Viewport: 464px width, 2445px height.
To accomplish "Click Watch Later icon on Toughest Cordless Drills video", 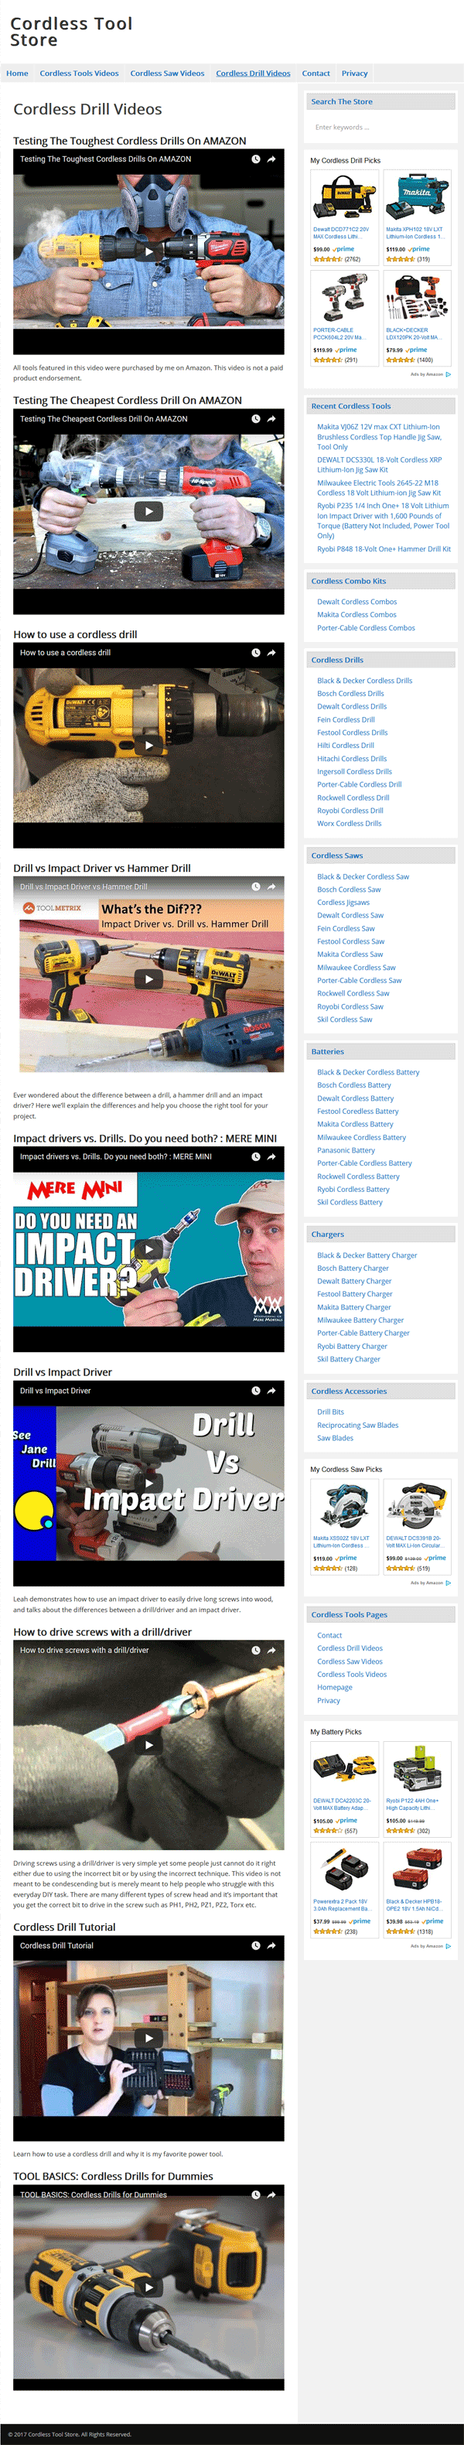I will tap(255, 159).
